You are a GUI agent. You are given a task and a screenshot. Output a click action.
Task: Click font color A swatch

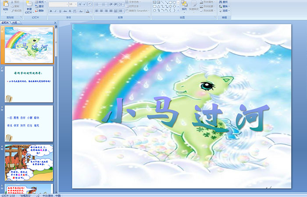click(88, 11)
